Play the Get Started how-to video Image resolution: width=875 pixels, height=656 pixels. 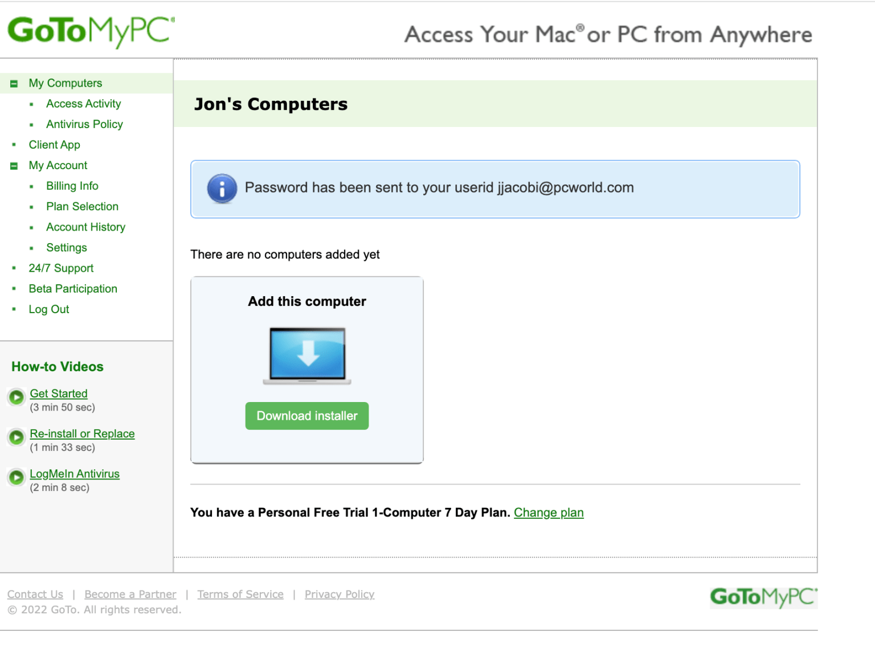pos(58,393)
